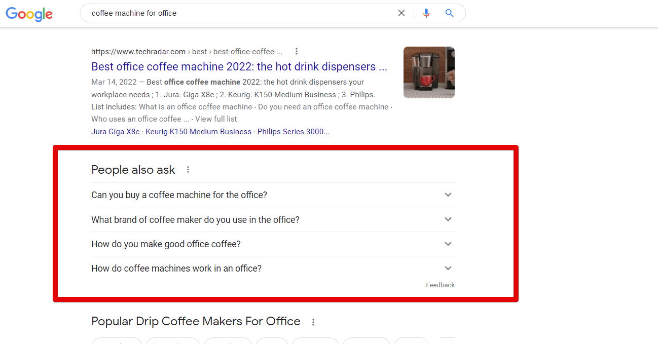
Task: Click the "People also ask" heading
Action: [x=133, y=170]
